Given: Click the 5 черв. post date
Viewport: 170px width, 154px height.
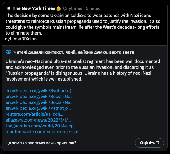Looking at the screenshot, I should point(93,8).
